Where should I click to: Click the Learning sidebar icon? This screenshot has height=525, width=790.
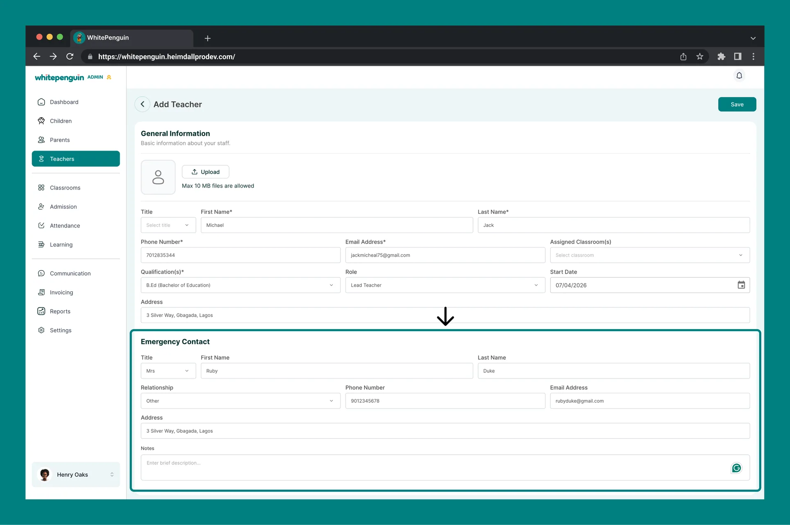[41, 244]
